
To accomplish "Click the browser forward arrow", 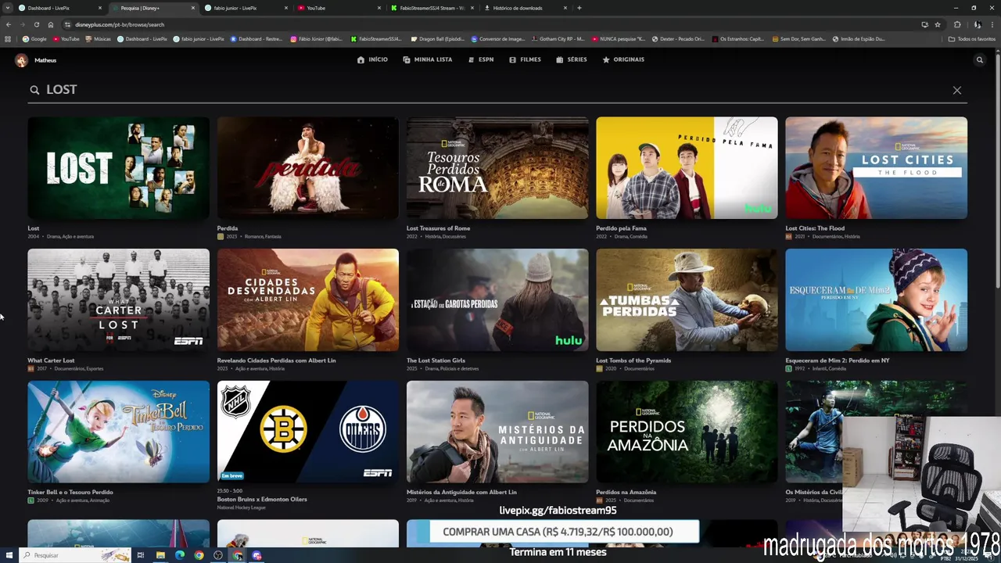I will 22,24.
